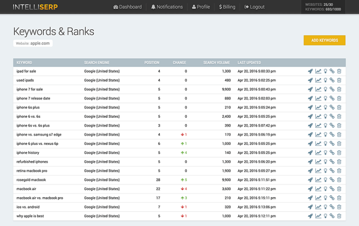The height and width of the screenshot is (226, 359).
Task: Click the lightbulb icon for 'iphone 6s plus'
Action: 325,108
